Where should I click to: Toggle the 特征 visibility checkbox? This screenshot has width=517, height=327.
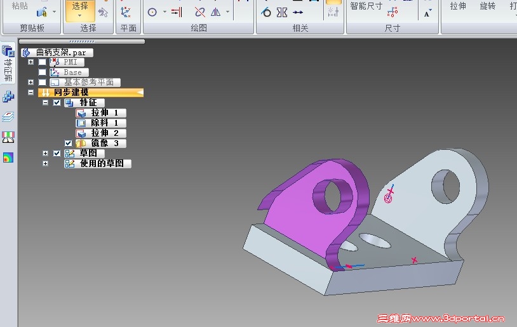click(x=57, y=102)
